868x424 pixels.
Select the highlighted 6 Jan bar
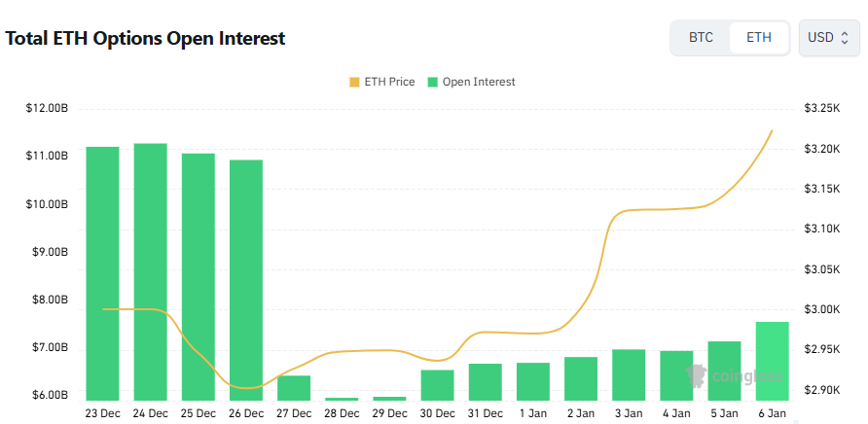tap(772, 361)
